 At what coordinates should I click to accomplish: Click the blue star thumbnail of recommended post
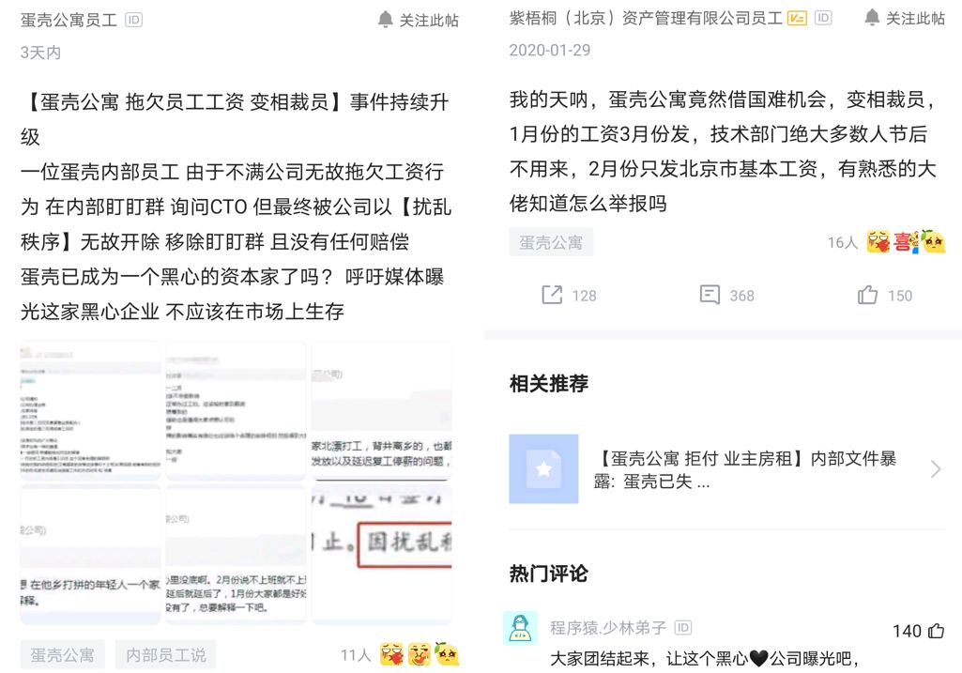543,469
